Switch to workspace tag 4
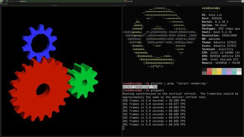This screenshot has height=137, width=244. pyautogui.click(x=9, y=1)
